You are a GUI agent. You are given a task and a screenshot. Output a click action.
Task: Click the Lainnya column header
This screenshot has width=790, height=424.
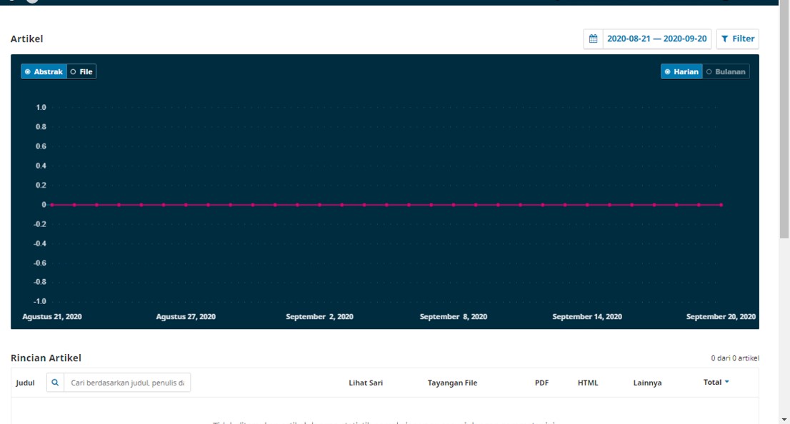point(647,383)
